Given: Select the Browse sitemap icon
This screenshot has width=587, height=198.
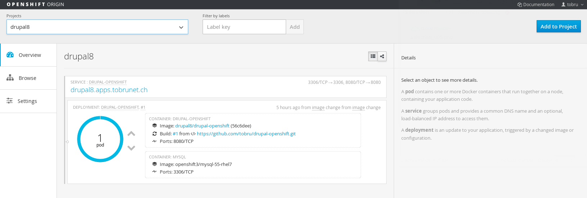Looking at the screenshot, I should pyautogui.click(x=10, y=78).
